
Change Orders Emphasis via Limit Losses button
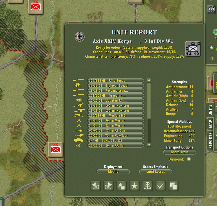(x=156, y=172)
